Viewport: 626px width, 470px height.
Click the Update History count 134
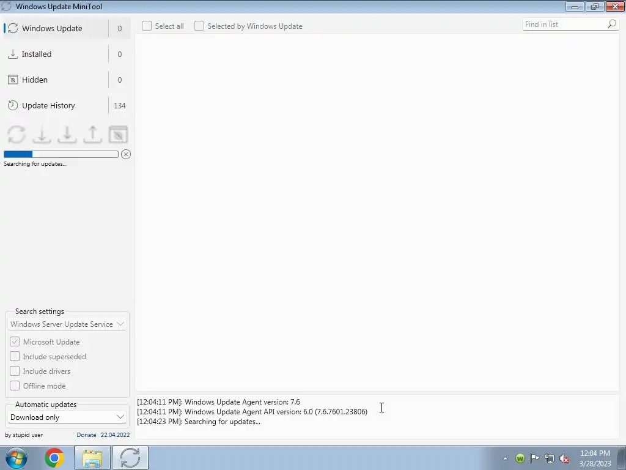point(120,105)
